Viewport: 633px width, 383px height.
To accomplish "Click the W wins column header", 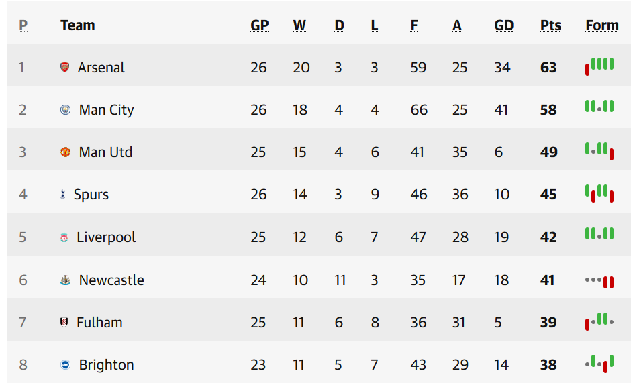I will 299,25.
